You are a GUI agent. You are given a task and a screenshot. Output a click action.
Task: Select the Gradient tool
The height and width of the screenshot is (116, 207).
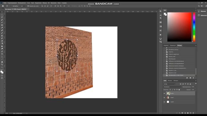(x=2, y=43)
